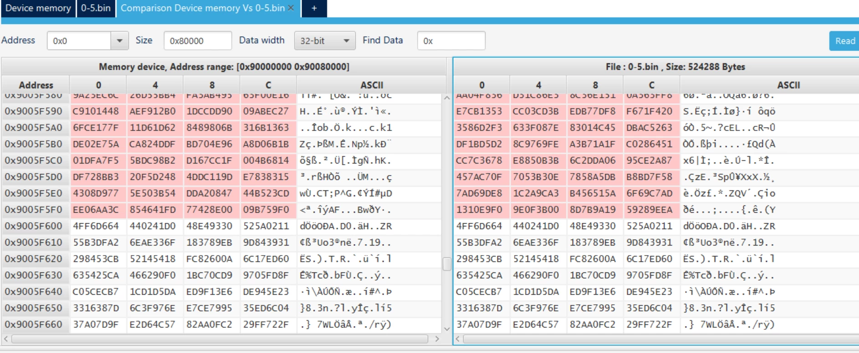859x353 pixels.
Task: Switch to the Device memory tab
Action: click(38, 8)
